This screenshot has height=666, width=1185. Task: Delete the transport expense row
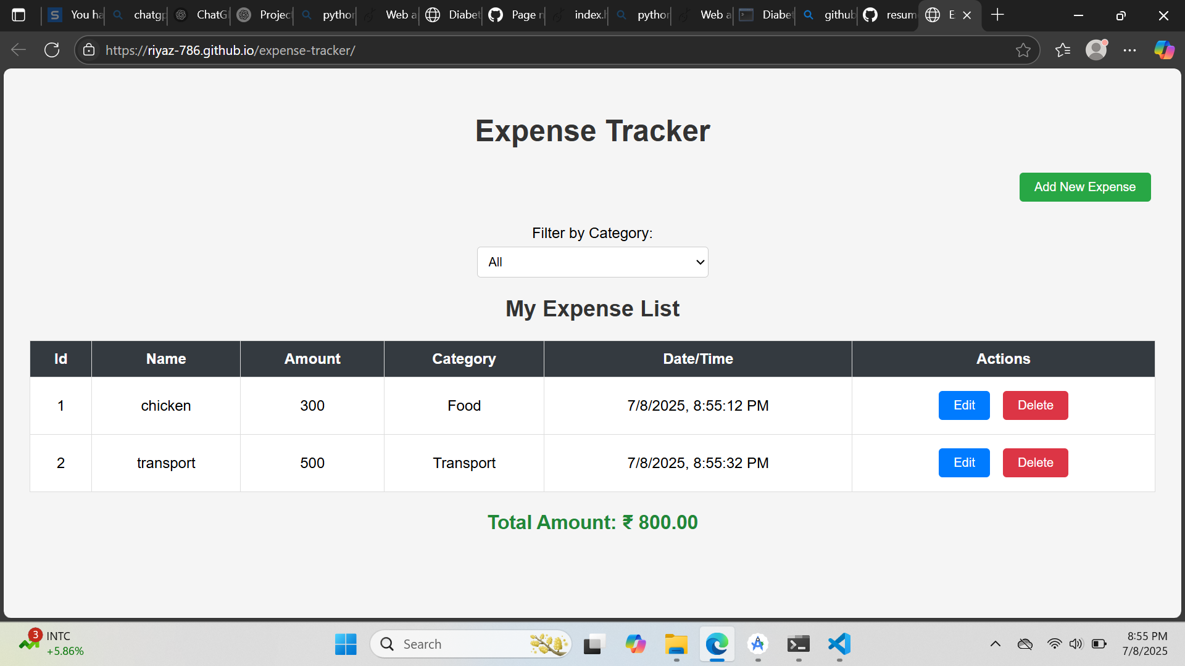pyautogui.click(x=1035, y=462)
